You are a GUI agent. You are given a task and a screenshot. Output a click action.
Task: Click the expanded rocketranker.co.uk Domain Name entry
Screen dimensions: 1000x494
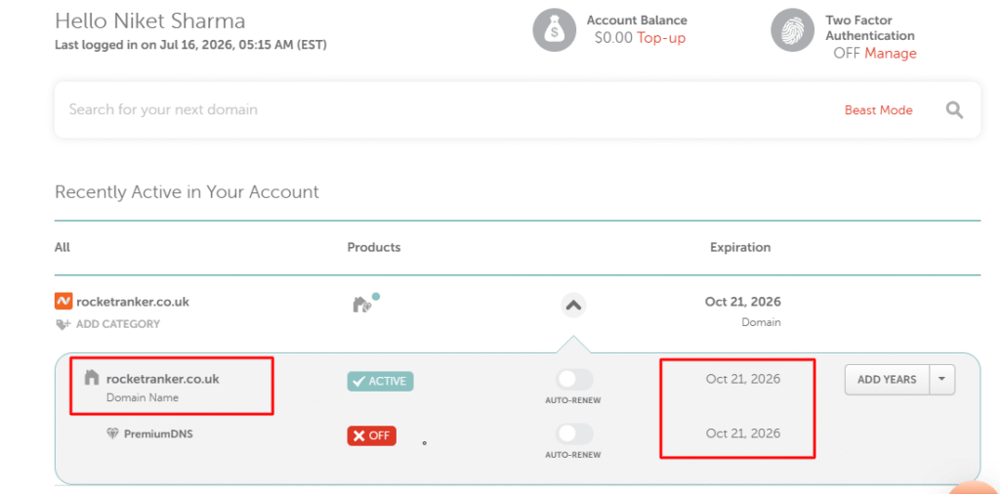[163, 379]
